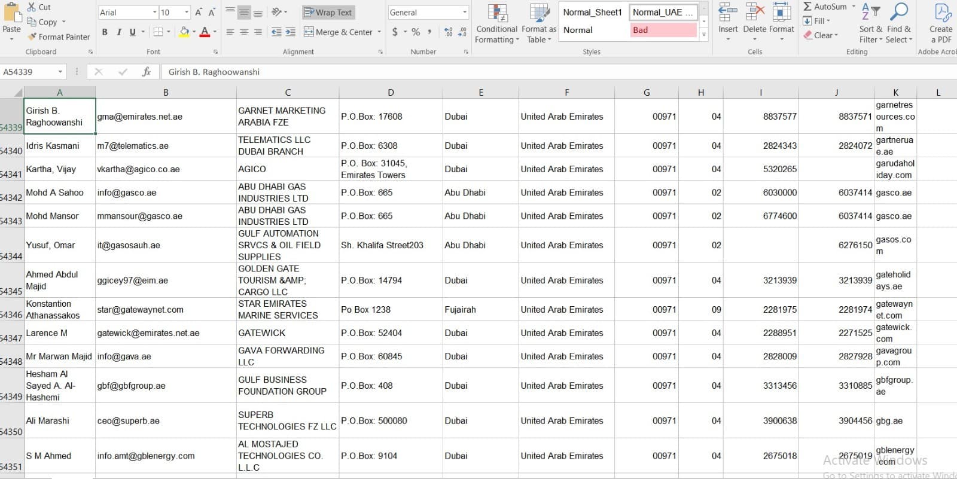The height and width of the screenshot is (479, 957).
Task: Select Bottom Align icon
Action: coord(258,13)
